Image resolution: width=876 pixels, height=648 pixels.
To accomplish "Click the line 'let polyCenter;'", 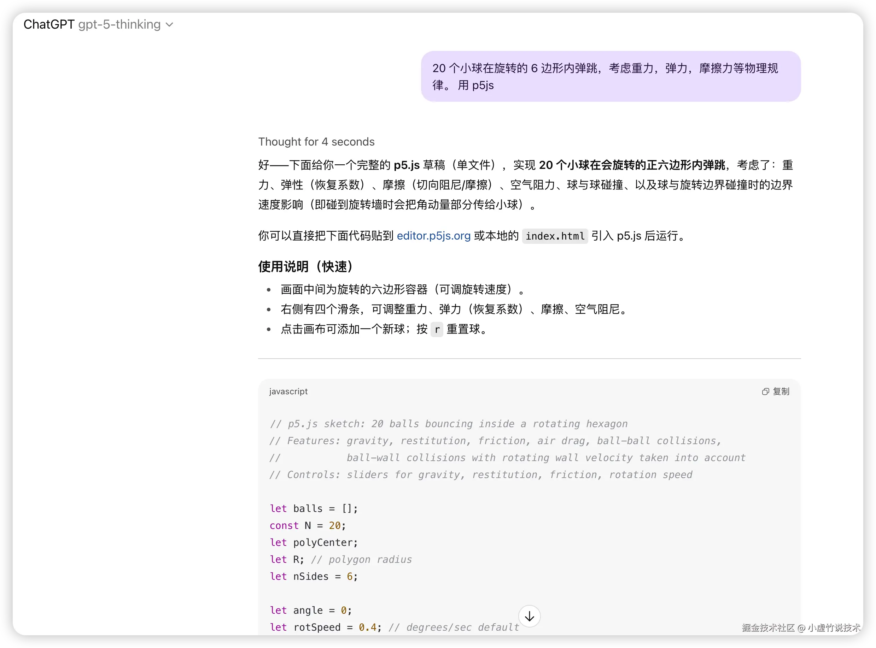I will [x=314, y=542].
